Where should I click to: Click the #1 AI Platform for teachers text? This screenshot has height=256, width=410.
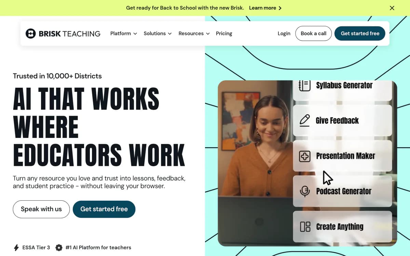(x=98, y=247)
